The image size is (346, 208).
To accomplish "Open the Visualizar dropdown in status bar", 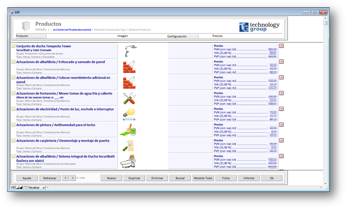I will 44,187.
